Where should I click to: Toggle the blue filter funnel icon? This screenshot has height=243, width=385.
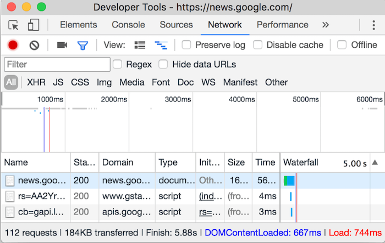tap(82, 46)
